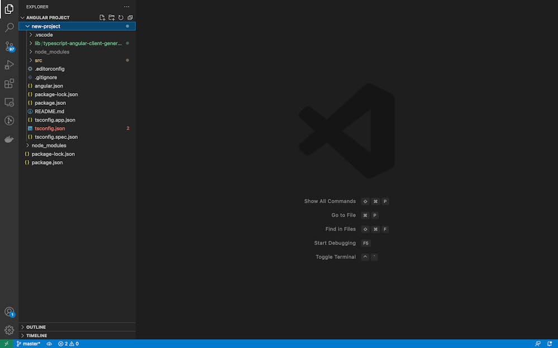Expand the .vscode folder
Viewport: 558px width, 348px height.
(44, 35)
